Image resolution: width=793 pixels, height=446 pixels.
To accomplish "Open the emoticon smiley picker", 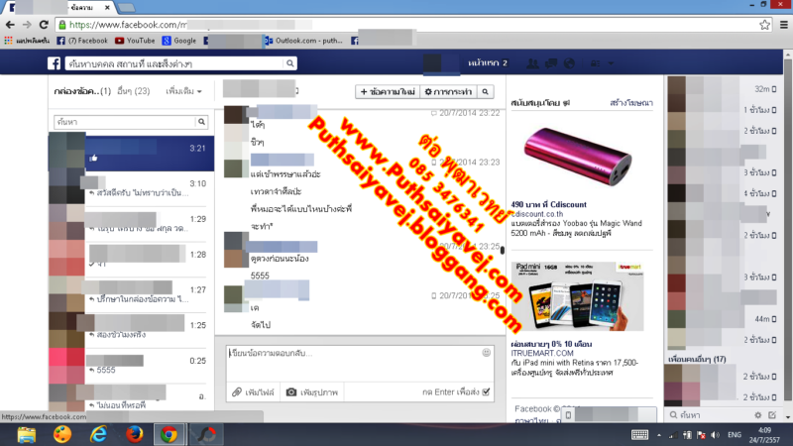I will tap(486, 353).
